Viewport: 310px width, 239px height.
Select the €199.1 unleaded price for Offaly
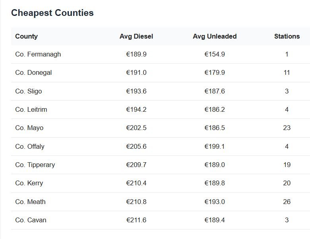(215, 146)
